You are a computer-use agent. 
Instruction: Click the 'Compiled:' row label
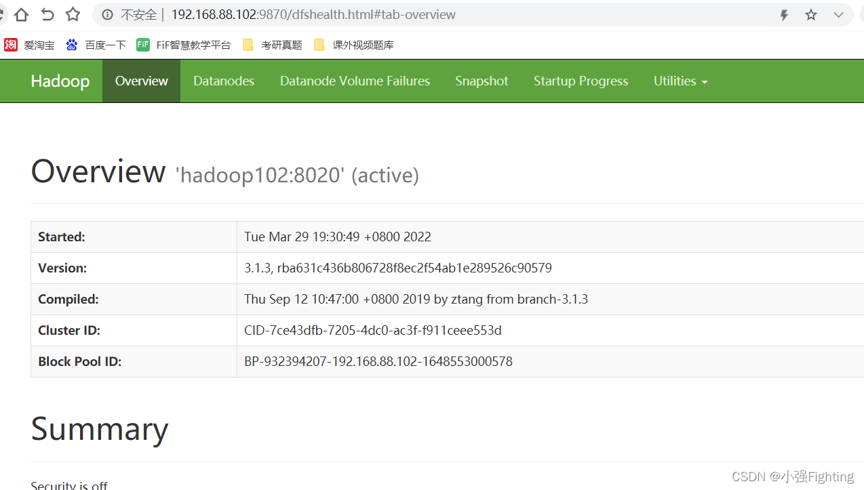coord(68,299)
